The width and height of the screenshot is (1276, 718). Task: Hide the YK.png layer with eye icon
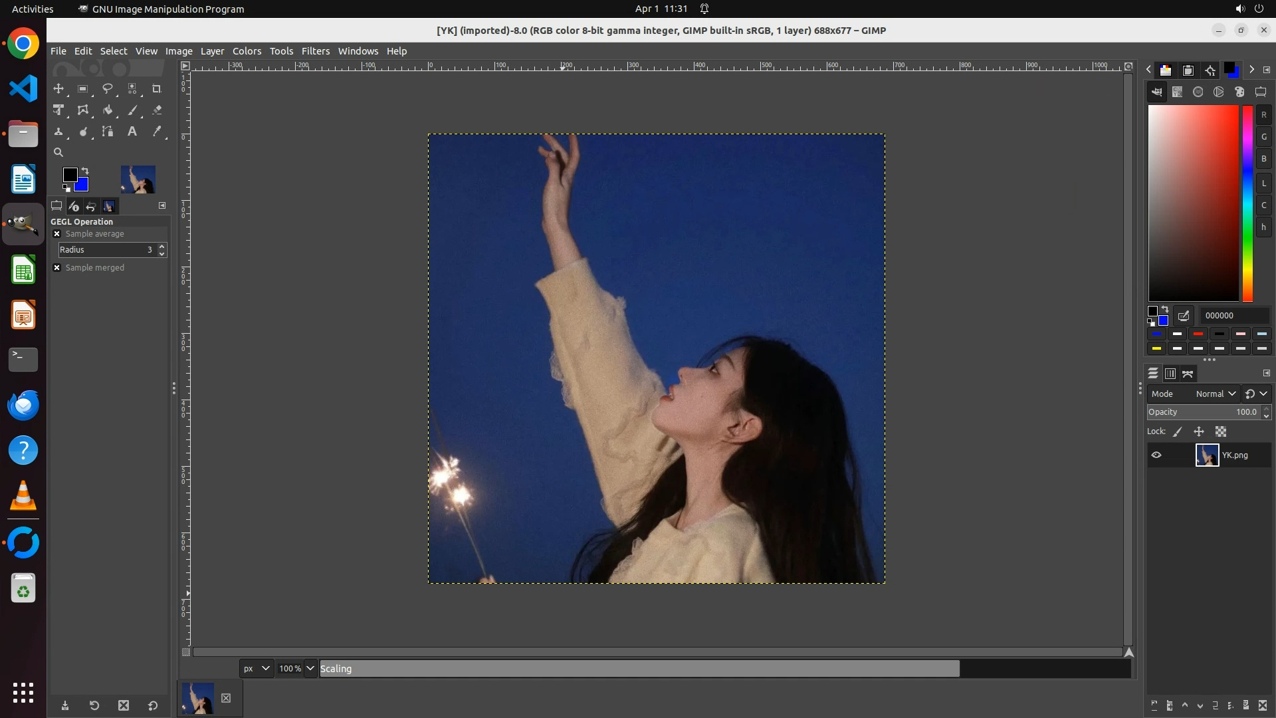pyautogui.click(x=1156, y=455)
